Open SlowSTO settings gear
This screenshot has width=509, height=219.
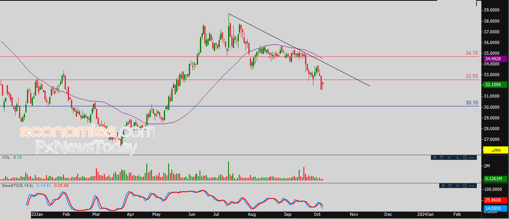[465, 186]
